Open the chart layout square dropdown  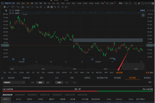click(x=131, y=3)
